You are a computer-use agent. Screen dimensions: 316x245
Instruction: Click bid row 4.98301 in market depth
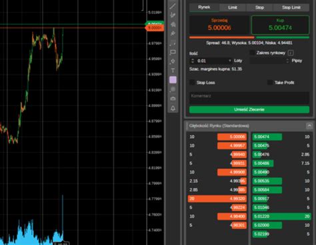[x=217, y=225]
